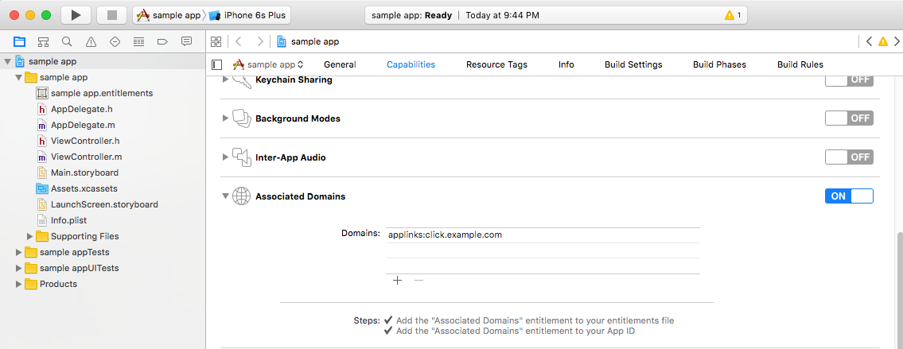Switch to the Build Settings tab
This screenshot has height=349, width=903.
632,64
